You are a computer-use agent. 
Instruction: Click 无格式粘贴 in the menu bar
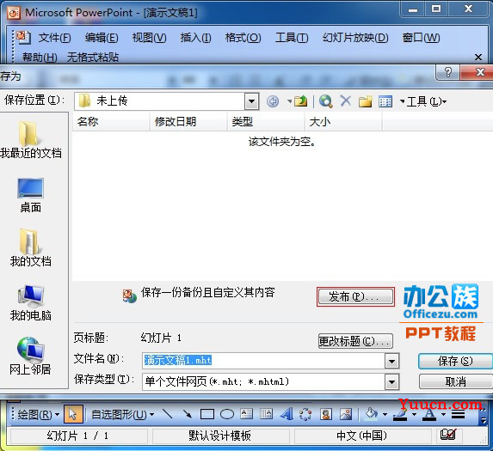point(93,57)
